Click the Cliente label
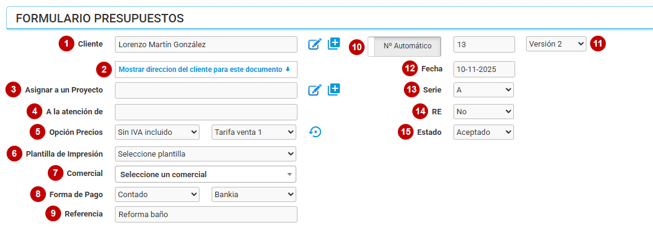 coord(90,44)
